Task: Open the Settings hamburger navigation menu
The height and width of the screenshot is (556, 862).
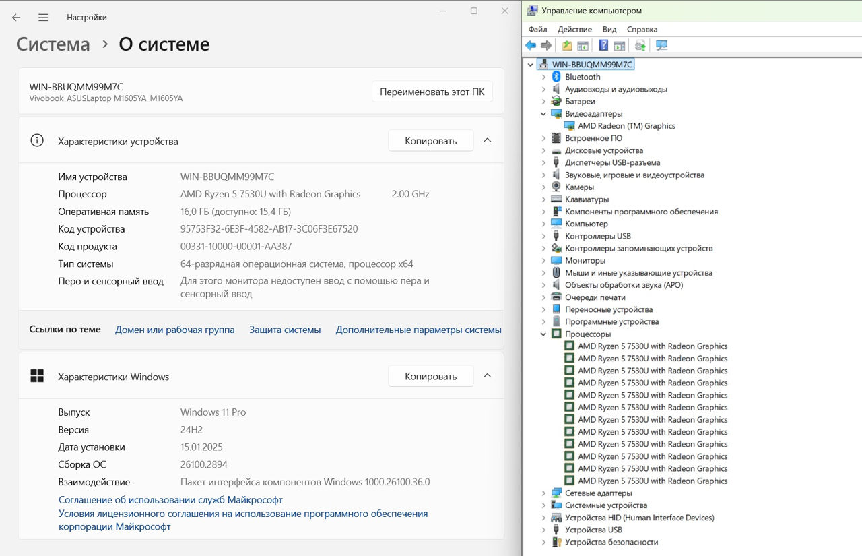Action: (x=43, y=18)
